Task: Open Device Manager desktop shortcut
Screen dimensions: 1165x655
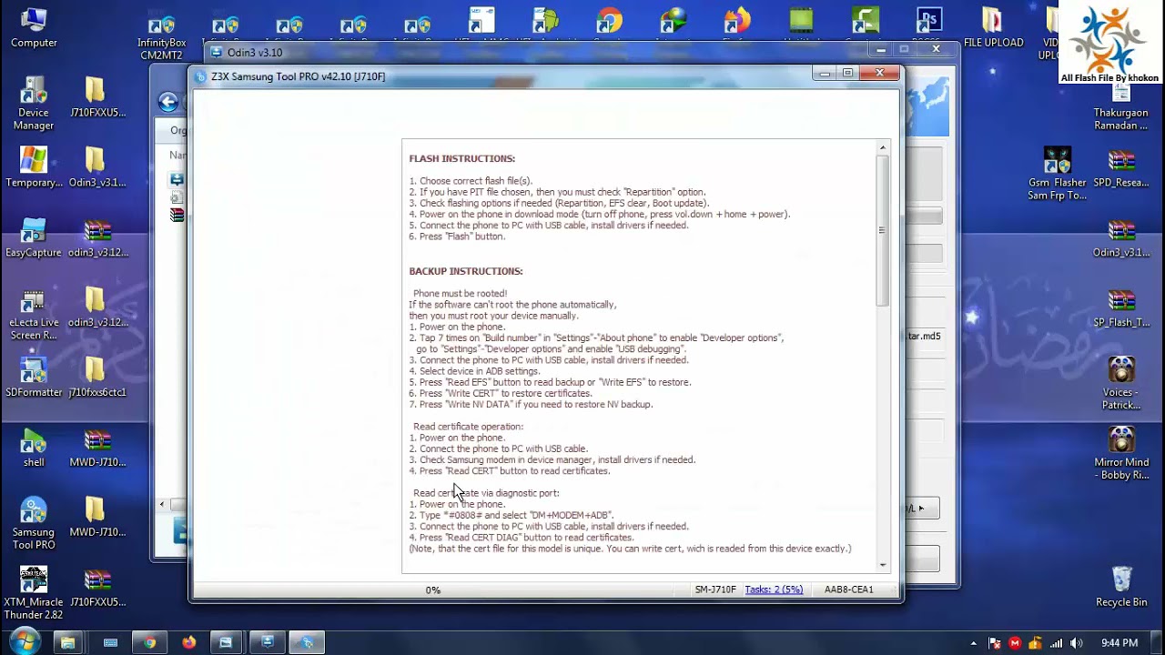Action: (34, 103)
